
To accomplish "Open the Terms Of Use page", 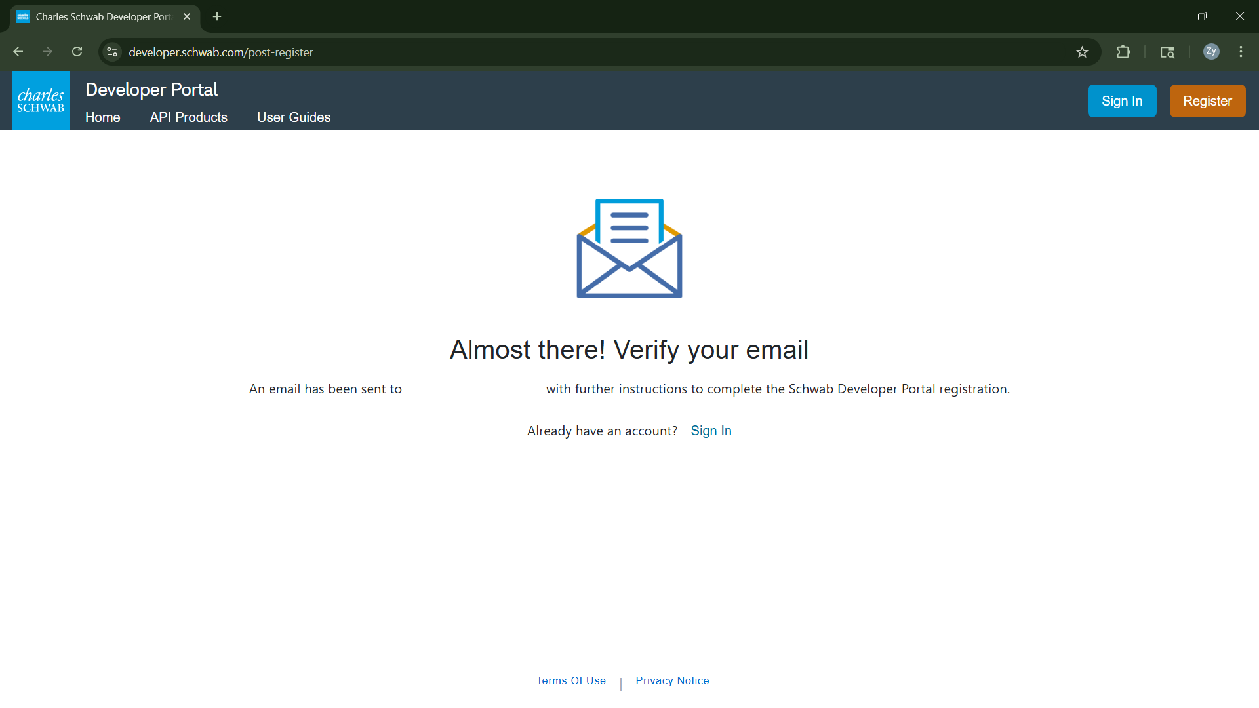I will click(x=570, y=680).
